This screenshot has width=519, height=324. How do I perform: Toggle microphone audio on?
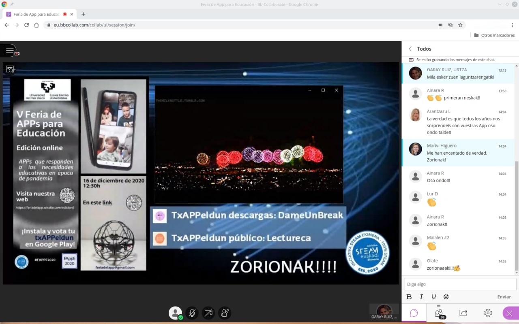click(192, 313)
